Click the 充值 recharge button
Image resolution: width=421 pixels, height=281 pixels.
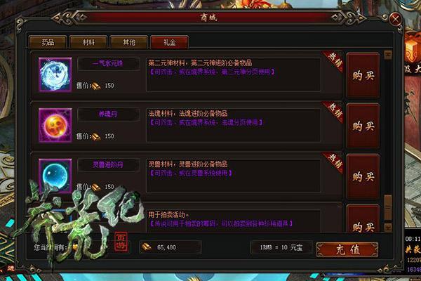(x=347, y=249)
